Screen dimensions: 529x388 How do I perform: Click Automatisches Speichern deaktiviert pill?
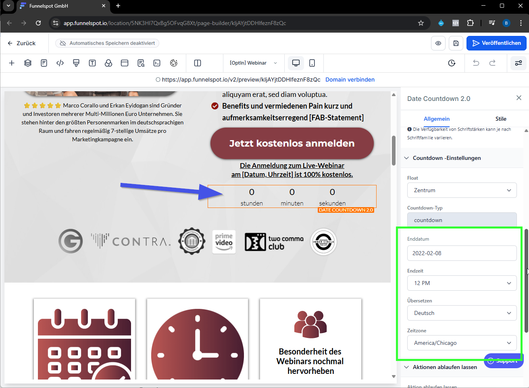(107, 43)
